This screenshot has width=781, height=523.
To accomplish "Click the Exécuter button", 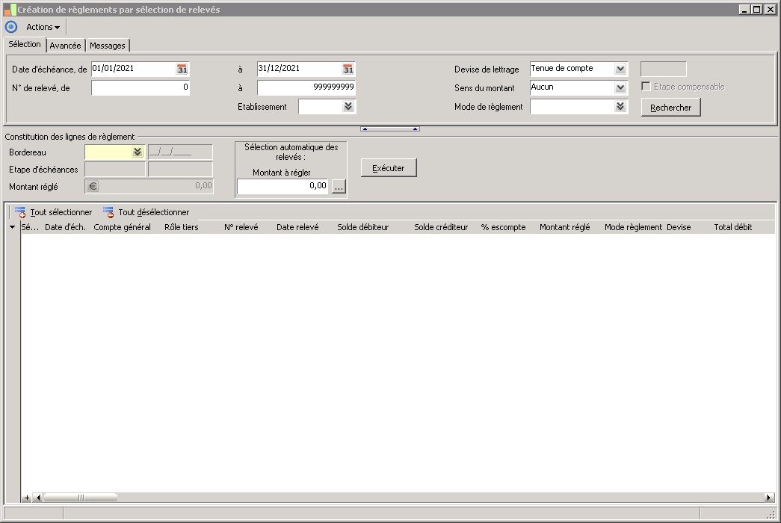I will (x=389, y=168).
